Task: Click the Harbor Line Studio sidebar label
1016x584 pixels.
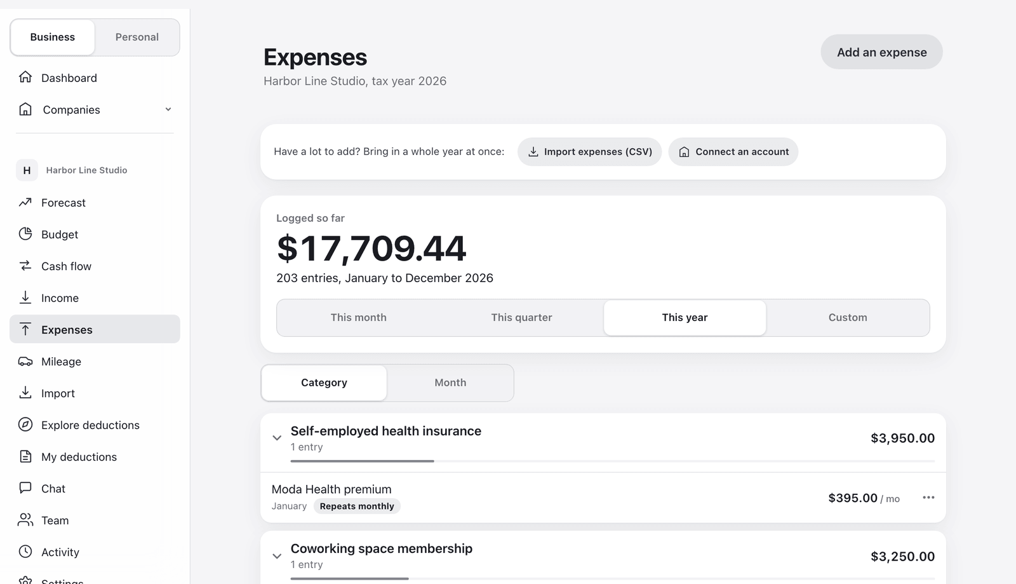Action: click(86, 170)
